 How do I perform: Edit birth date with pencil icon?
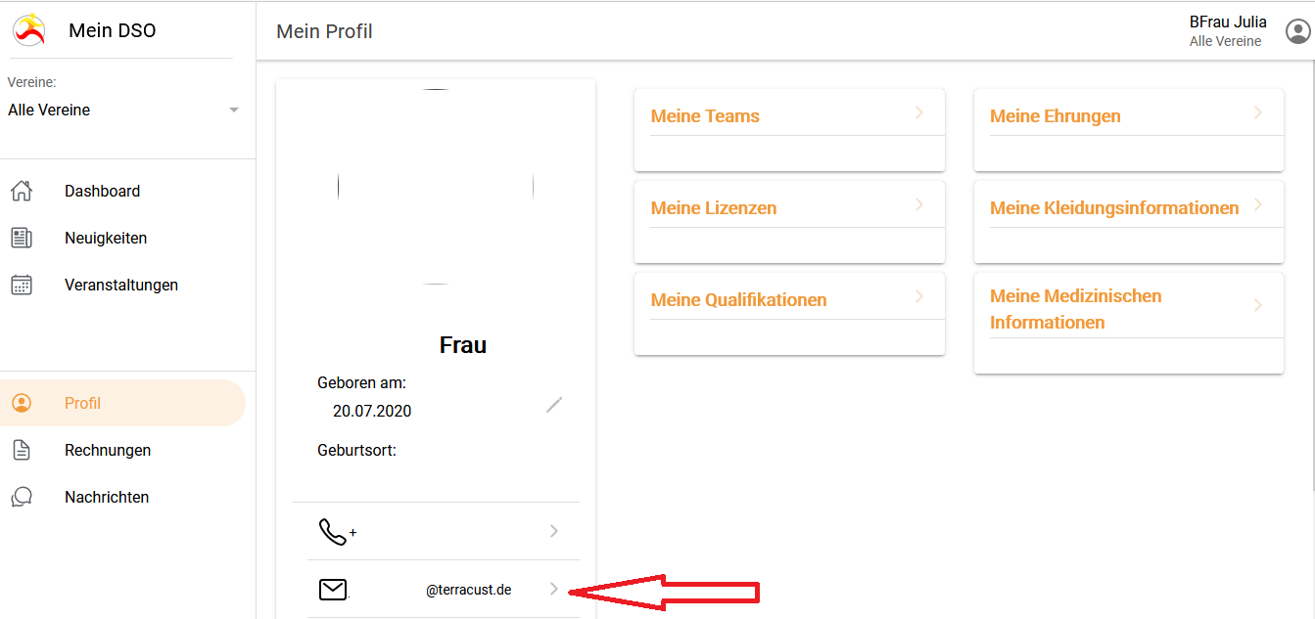click(554, 404)
